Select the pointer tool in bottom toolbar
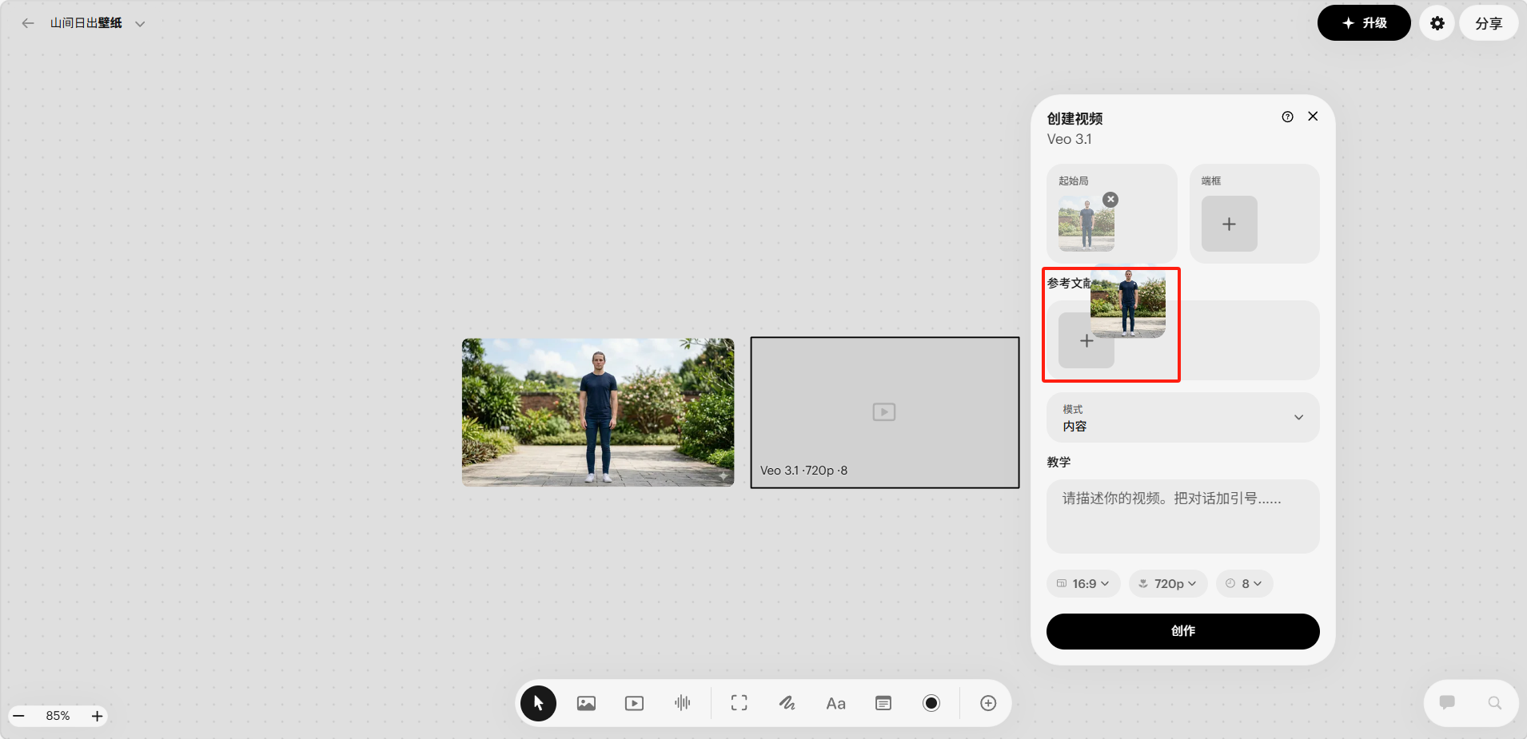Screen dimensions: 1527x739 click(x=538, y=703)
